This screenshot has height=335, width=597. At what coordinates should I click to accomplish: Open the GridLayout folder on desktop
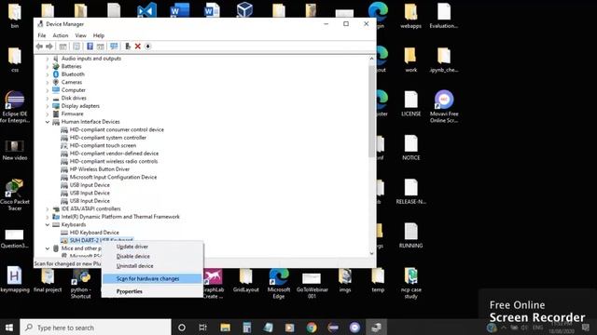[246, 280]
